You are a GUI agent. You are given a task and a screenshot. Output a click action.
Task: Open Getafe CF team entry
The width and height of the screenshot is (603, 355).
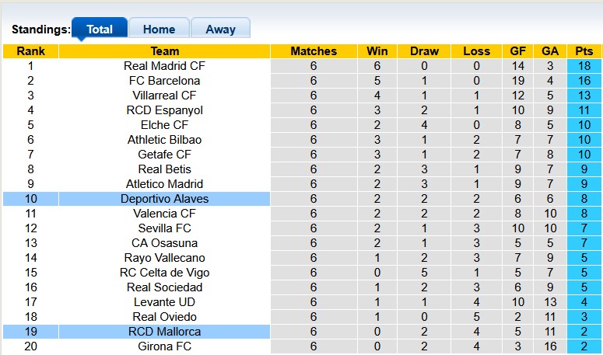click(x=164, y=155)
